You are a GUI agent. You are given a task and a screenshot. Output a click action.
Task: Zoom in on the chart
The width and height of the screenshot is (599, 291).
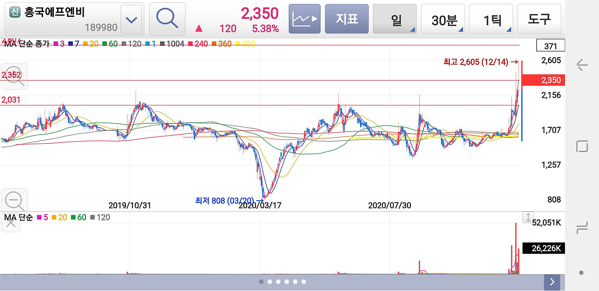(x=14, y=76)
